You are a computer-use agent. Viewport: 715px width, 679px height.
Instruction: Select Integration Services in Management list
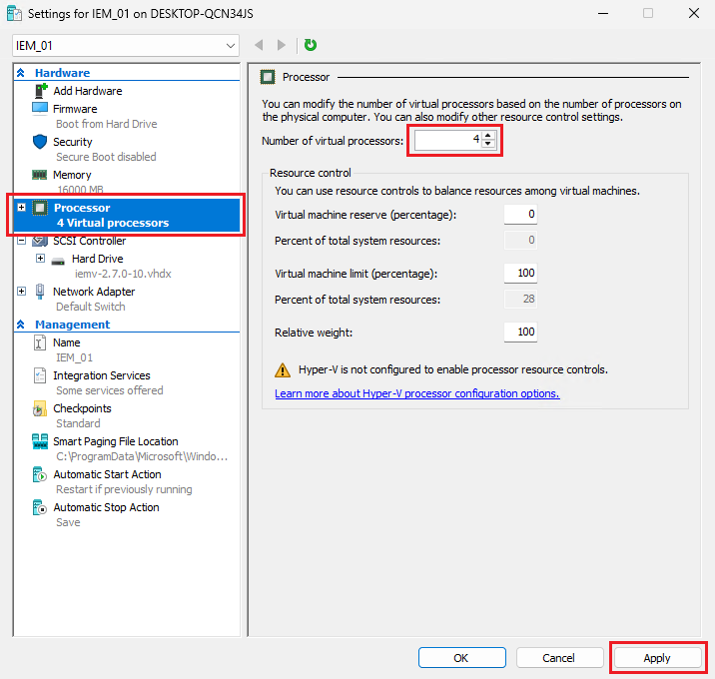[101, 375]
